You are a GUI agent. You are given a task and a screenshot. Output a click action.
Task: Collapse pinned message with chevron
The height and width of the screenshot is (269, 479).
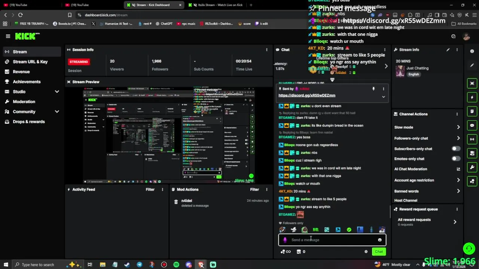point(383,97)
